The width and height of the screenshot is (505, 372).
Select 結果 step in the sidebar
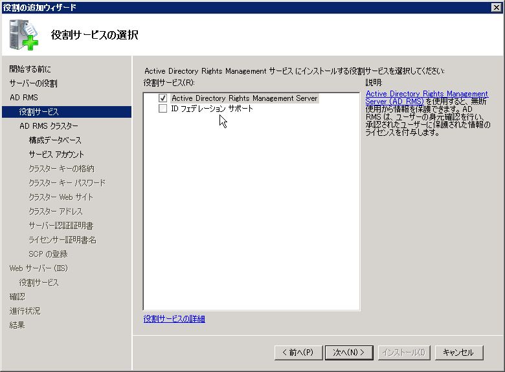pos(17,325)
